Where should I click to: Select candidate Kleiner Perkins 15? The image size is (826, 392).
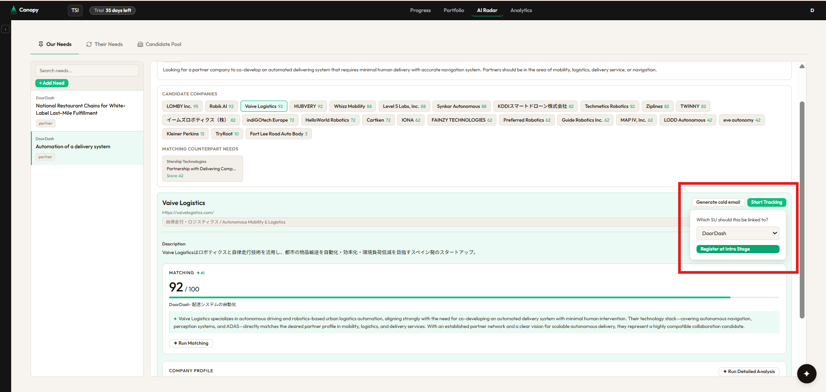[x=185, y=134]
